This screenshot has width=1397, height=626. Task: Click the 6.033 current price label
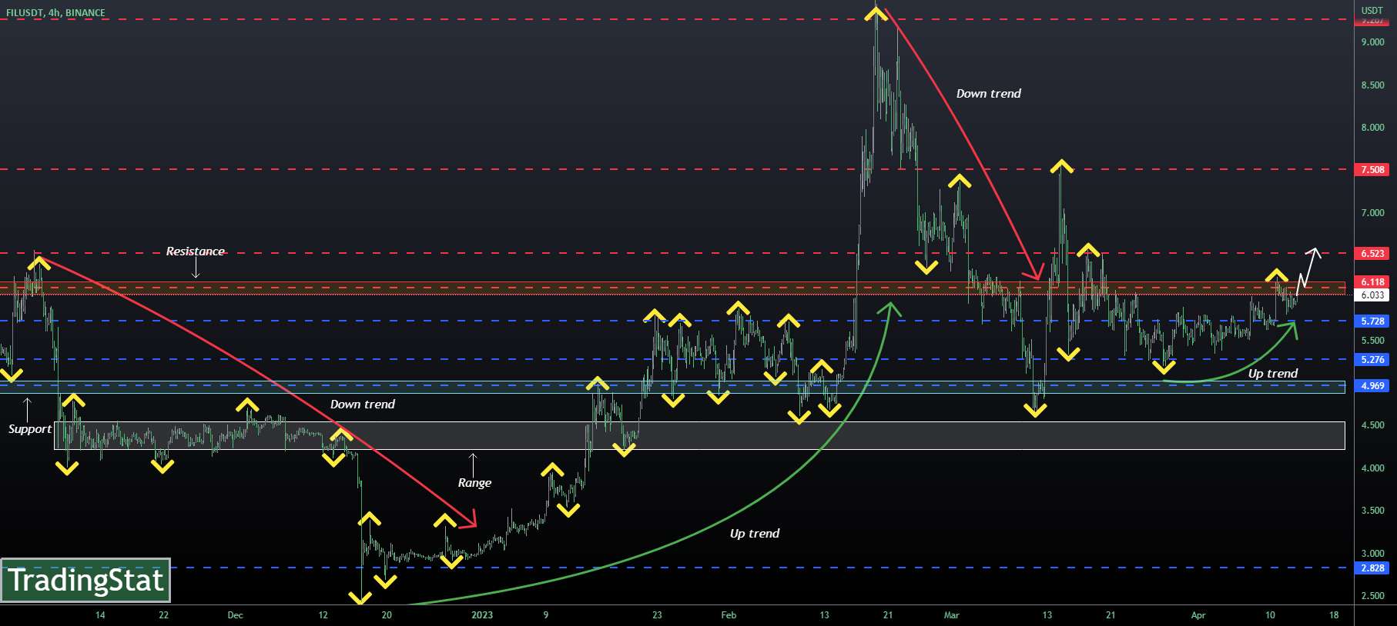point(1372,295)
